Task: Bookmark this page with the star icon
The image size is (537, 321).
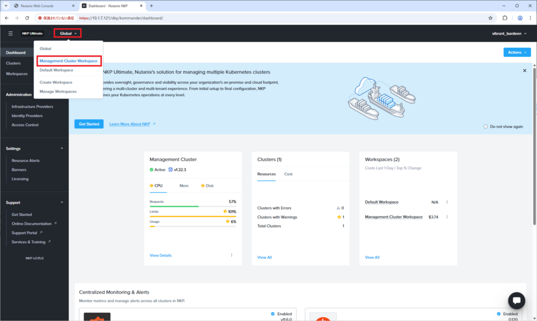Action: (490, 18)
